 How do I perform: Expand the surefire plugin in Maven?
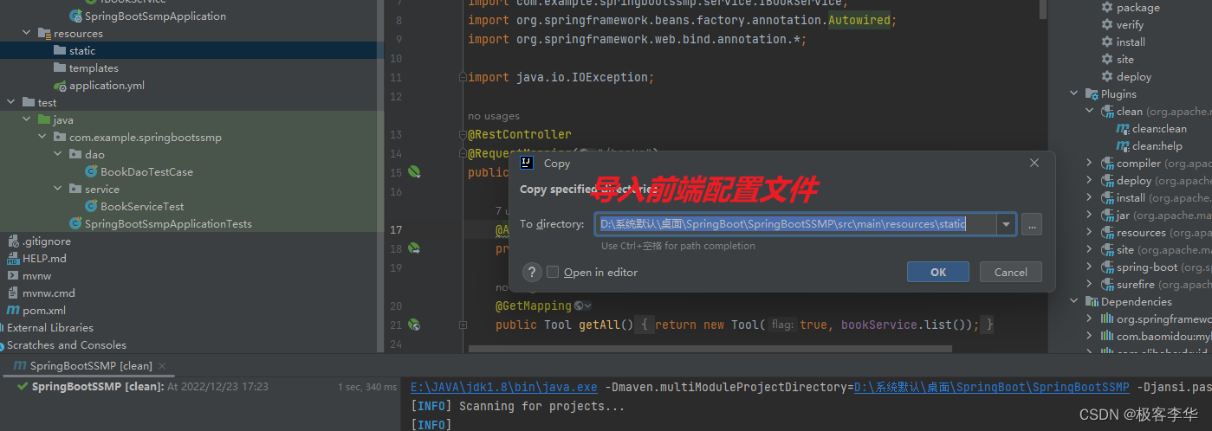1090,284
